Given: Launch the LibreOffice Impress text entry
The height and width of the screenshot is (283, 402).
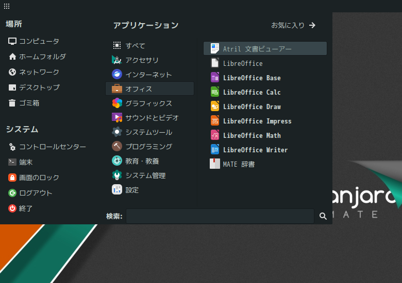Looking at the screenshot, I should [257, 121].
